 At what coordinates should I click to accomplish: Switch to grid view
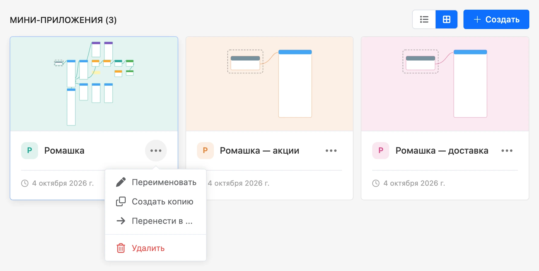(447, 19)
